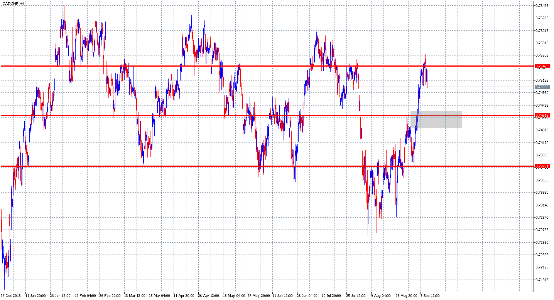This screenshot has height=300, width=554.
Task: Click the 0.74170 price axis label
Action: [x=542, y=143]
